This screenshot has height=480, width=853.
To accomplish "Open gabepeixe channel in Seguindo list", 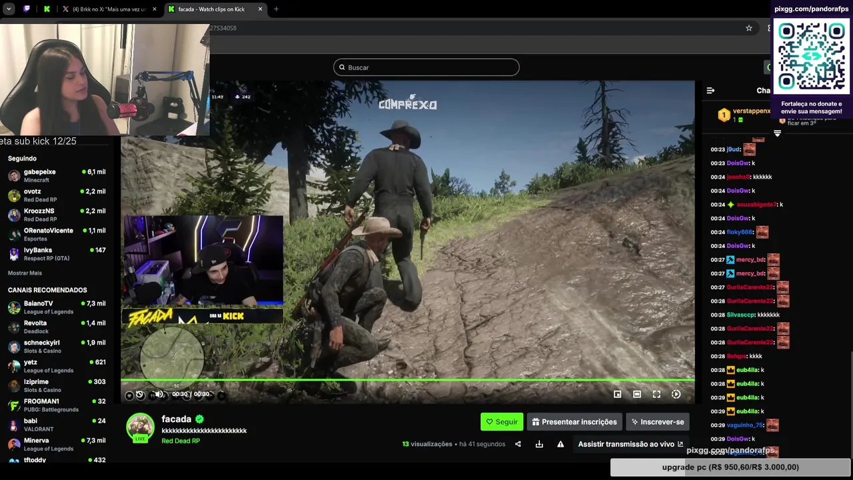I will pyautogui.click(x=57, y=175).
